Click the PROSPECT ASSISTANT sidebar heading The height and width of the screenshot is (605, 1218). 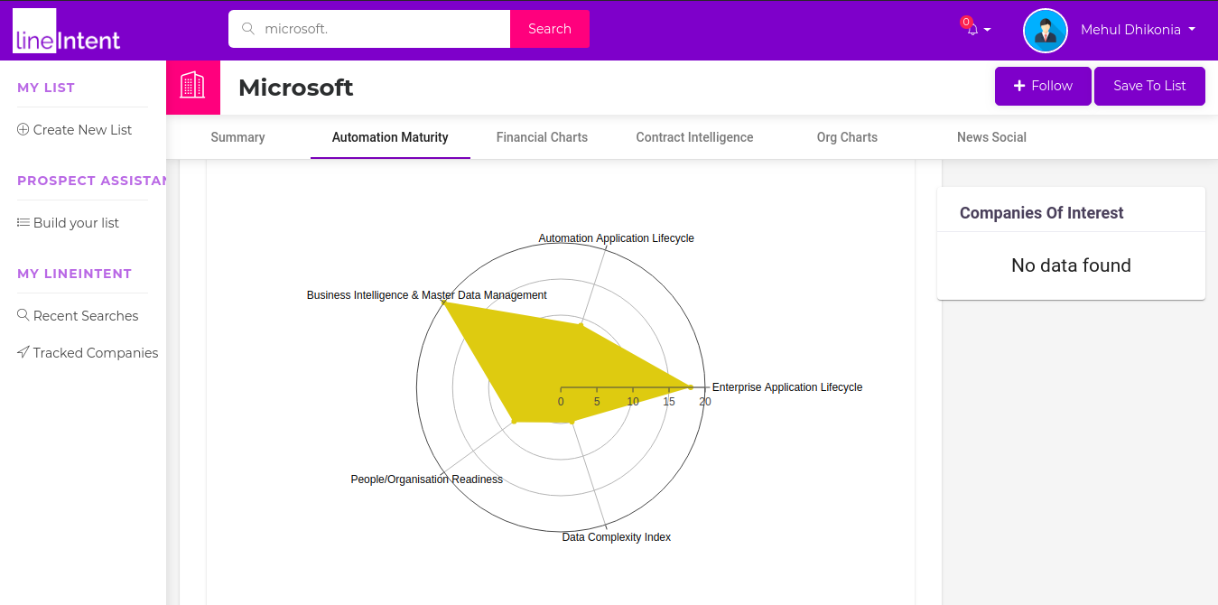92,181
